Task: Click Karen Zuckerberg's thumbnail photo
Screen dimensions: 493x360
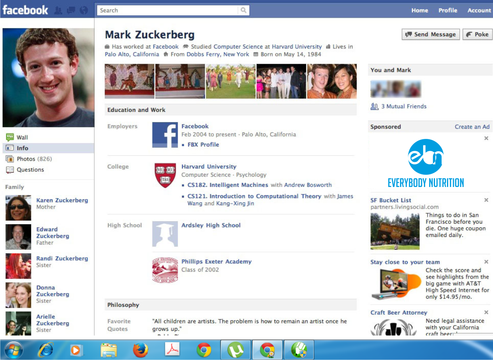Action: coord(18,208)
